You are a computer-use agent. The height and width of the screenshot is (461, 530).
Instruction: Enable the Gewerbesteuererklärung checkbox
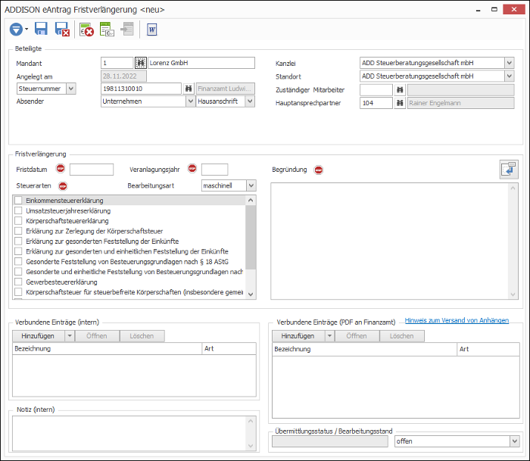pyautogui.click(x=18, y=282)
